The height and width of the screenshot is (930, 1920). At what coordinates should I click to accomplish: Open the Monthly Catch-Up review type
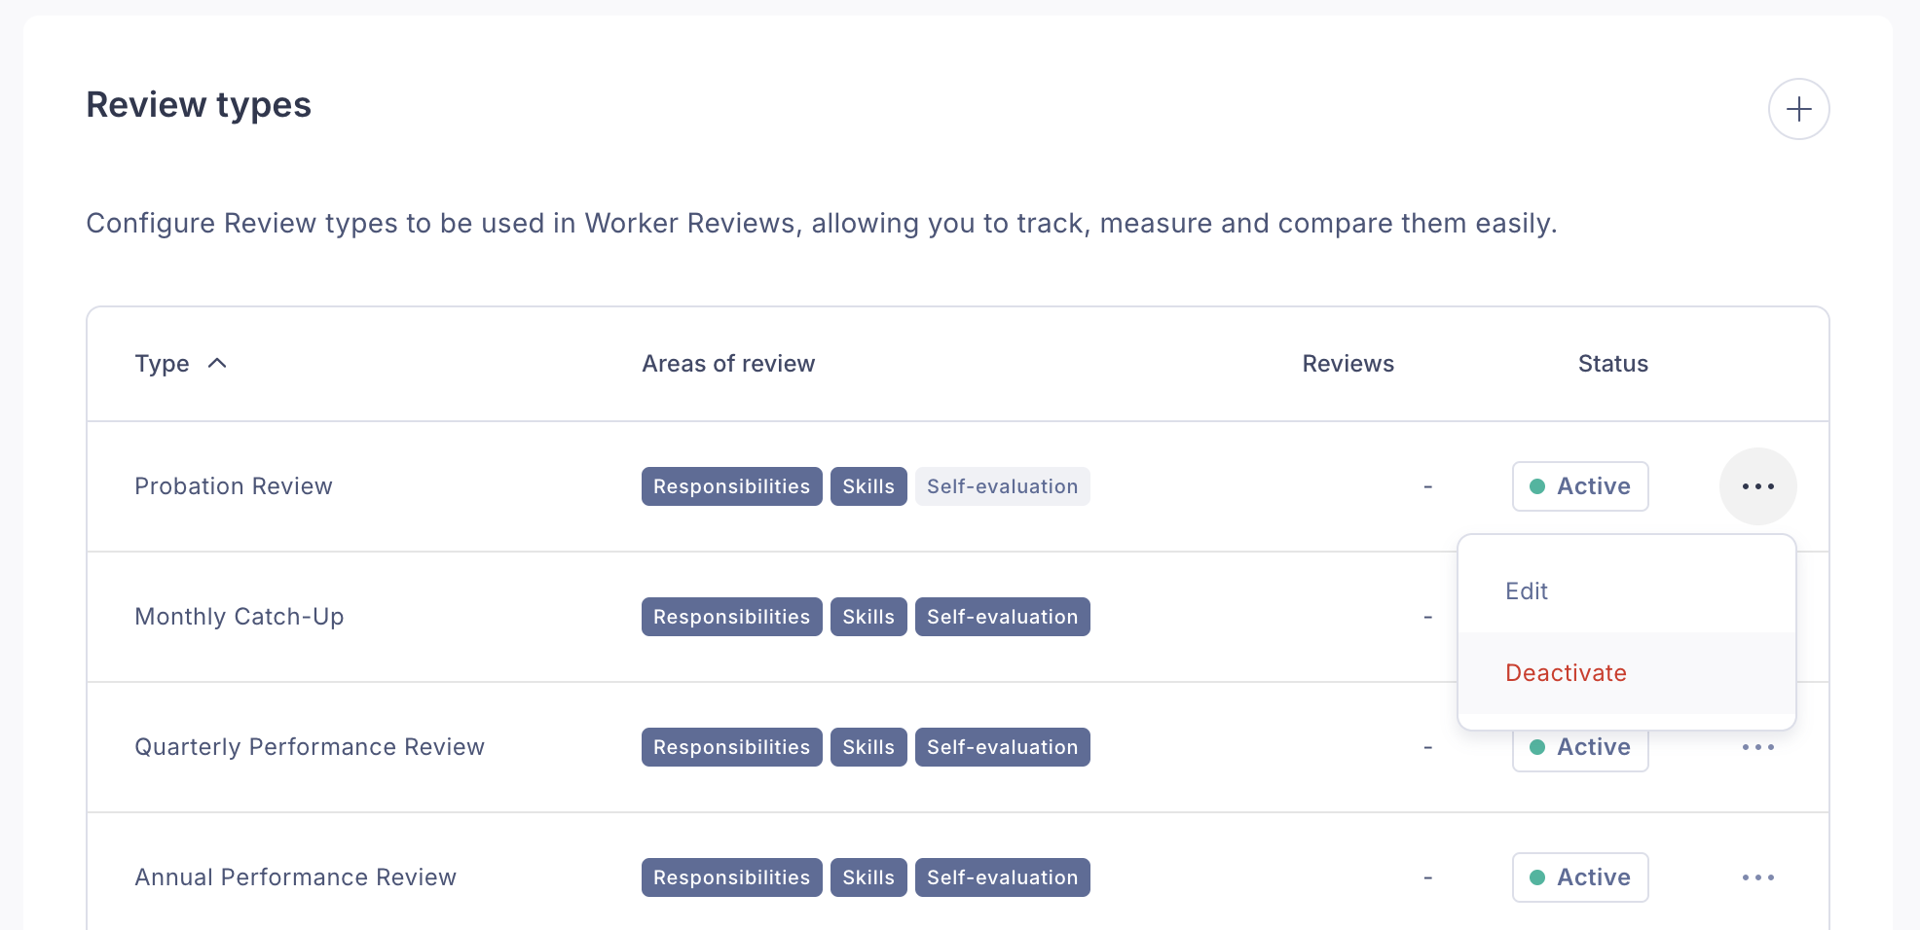240,617
